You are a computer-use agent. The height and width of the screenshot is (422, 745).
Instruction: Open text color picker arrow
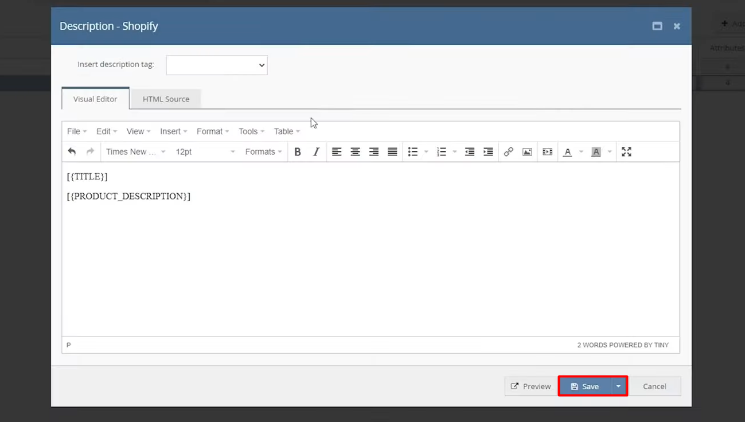pos(581,152)
